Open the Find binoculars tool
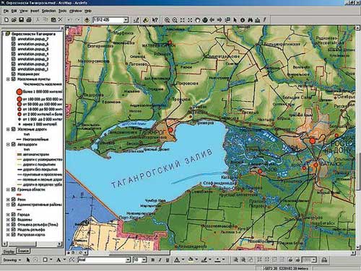The width and height of the screenshot is (361, 271). [250, 20]
